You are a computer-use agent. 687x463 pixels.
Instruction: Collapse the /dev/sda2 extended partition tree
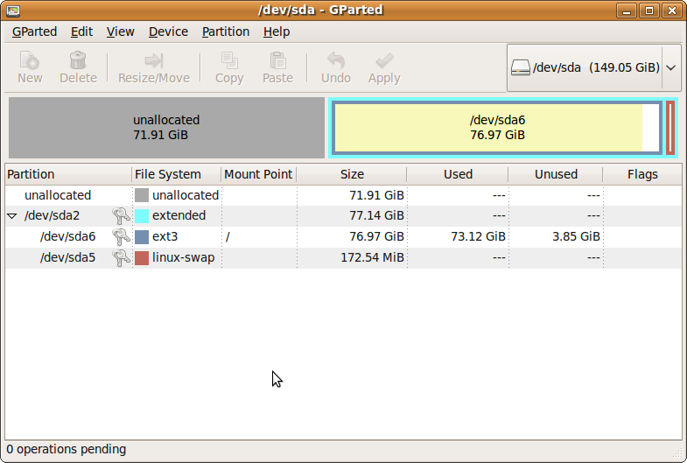coord(12,216)
